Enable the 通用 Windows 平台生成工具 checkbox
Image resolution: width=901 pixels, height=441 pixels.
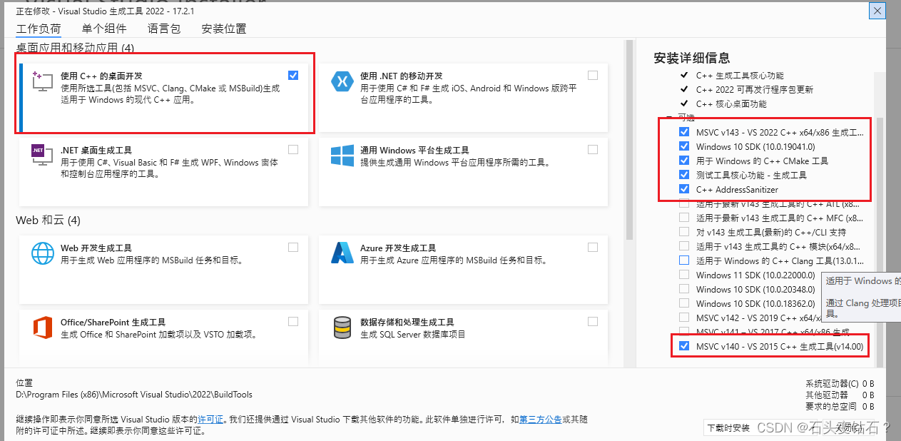(593, 149)
